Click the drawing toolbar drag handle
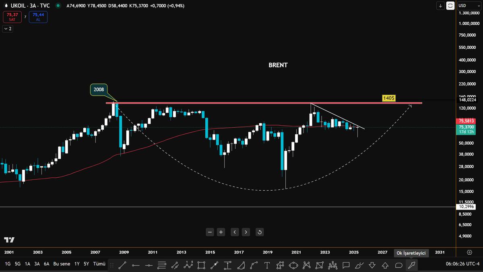 (112, 265)
